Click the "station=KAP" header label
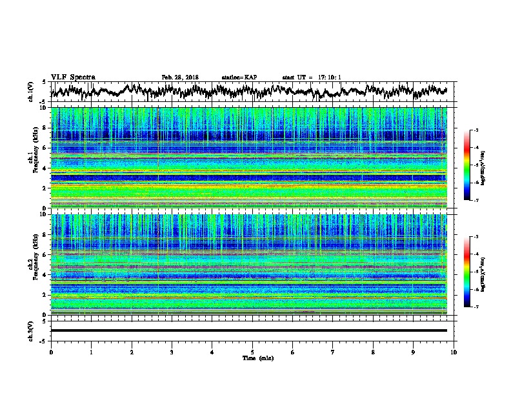Viewport: 511px width, 395px height. (239, 77)
